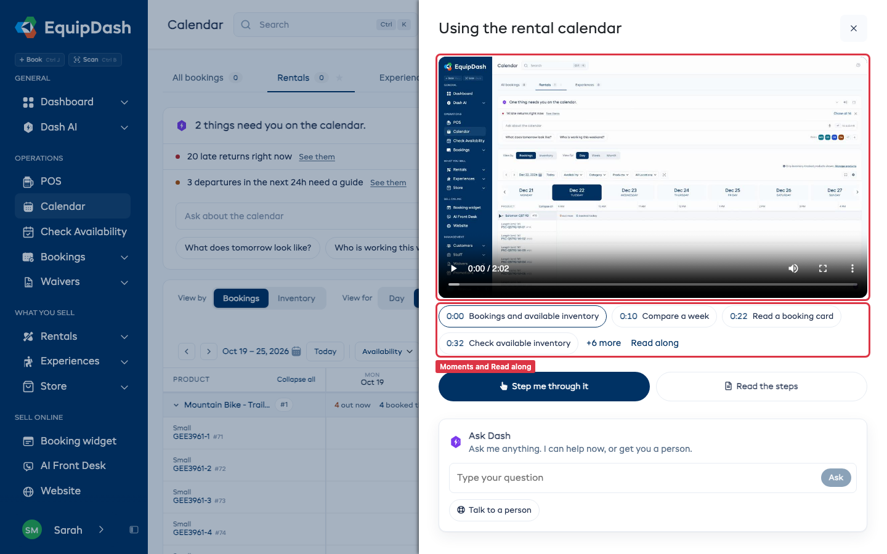This screenshot has width=887, height=554.
Task: Mute the tutorial video sound
Action: [793, 268]
